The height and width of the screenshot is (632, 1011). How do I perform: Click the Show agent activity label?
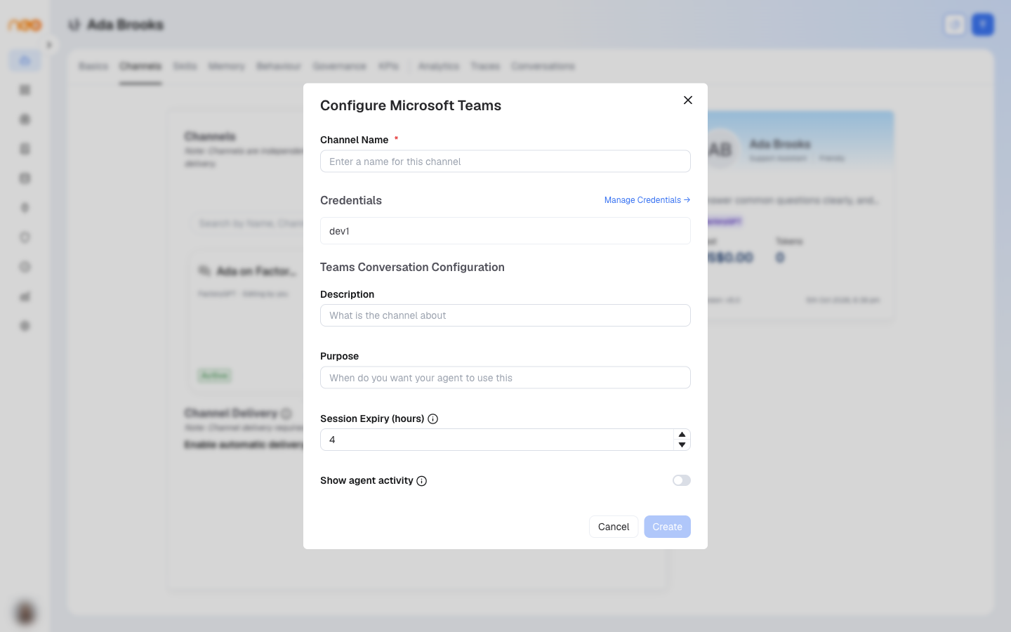[366, 480]
